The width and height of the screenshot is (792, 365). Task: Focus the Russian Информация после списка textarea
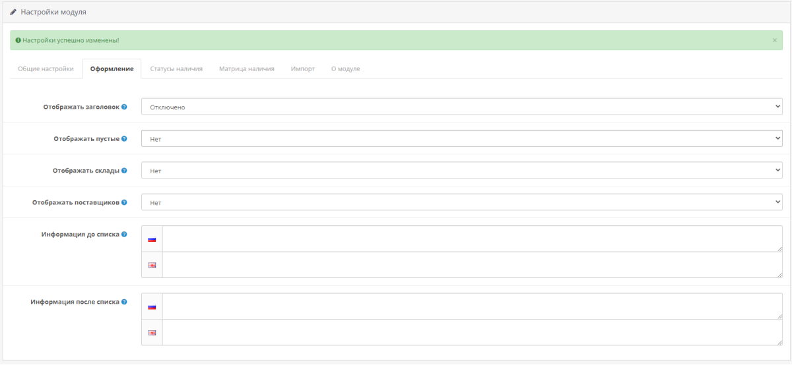coord(473,307)
